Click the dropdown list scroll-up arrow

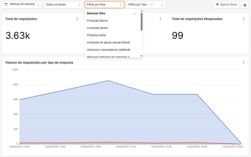141,11
